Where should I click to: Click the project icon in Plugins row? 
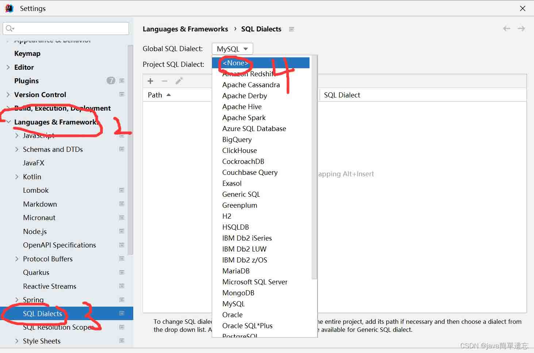tap(122, 81)
